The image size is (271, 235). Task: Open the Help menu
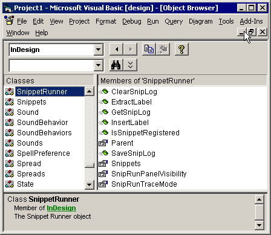pos(42,33)
